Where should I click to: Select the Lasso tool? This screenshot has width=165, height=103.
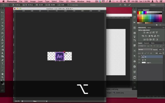(2, 19)
